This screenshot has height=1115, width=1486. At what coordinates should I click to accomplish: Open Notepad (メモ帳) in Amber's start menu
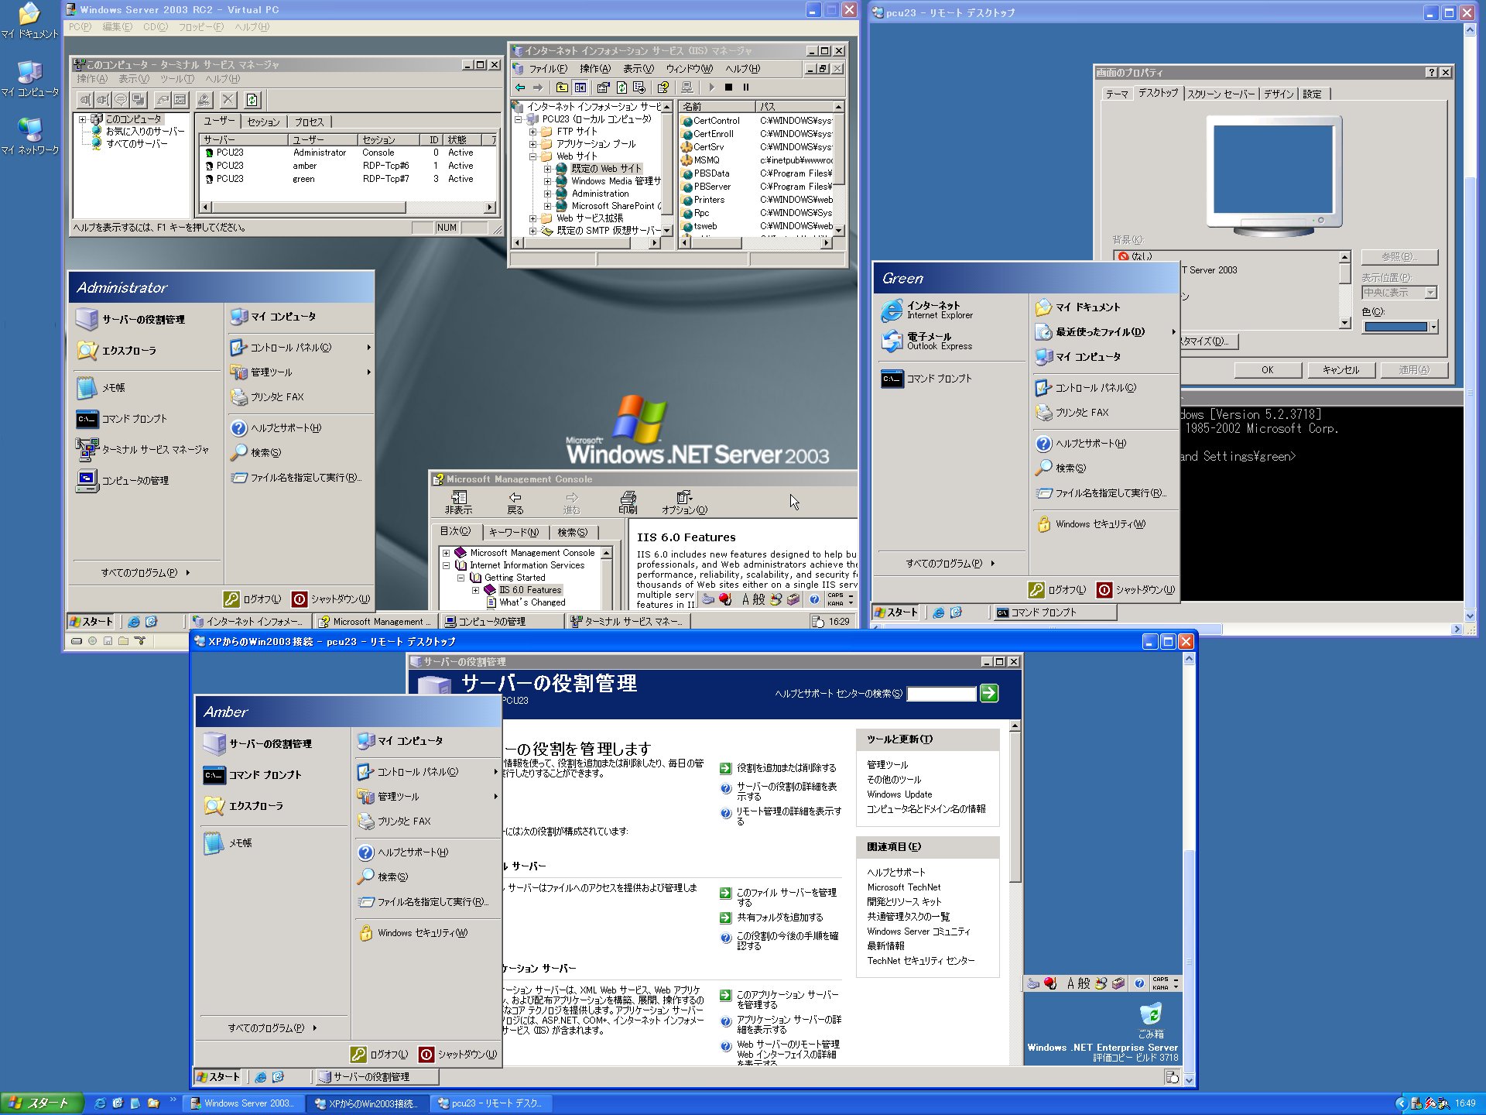pos(228,843)
